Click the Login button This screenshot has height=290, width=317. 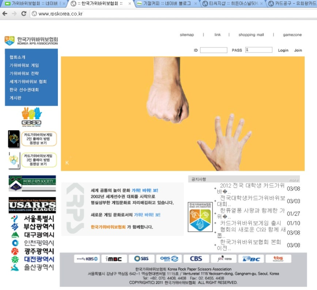(283, 51)
